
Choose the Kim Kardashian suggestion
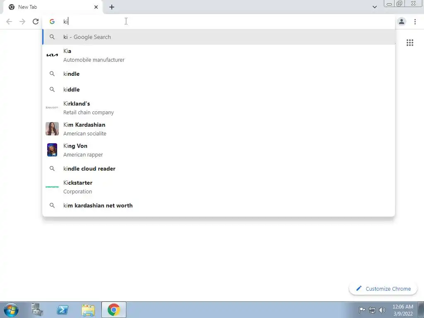(219, 129)
